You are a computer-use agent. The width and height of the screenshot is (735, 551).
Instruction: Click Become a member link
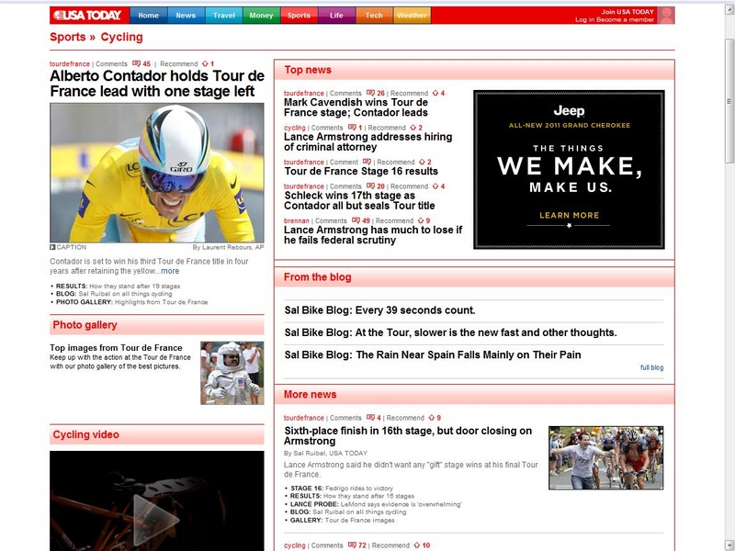(x=625, y=19)
